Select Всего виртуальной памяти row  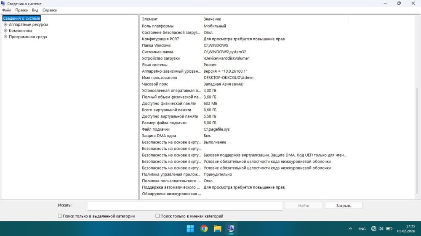click(x=244, y=110)
